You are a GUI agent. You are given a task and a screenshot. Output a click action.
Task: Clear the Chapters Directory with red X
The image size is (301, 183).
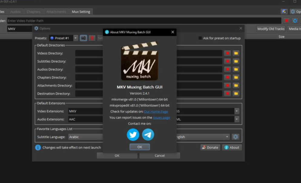[227, 78]
